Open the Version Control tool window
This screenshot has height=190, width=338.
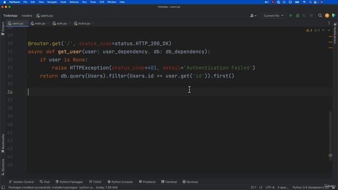(21, 182)
